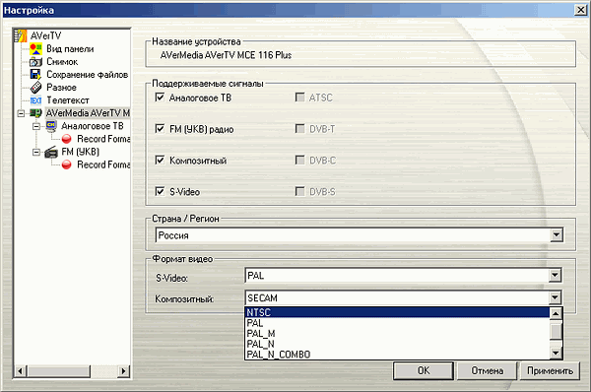Screen dimensions: 591x392
Task: Click the disabled ATSC checkbox
Action: click(x=300, y=98)
